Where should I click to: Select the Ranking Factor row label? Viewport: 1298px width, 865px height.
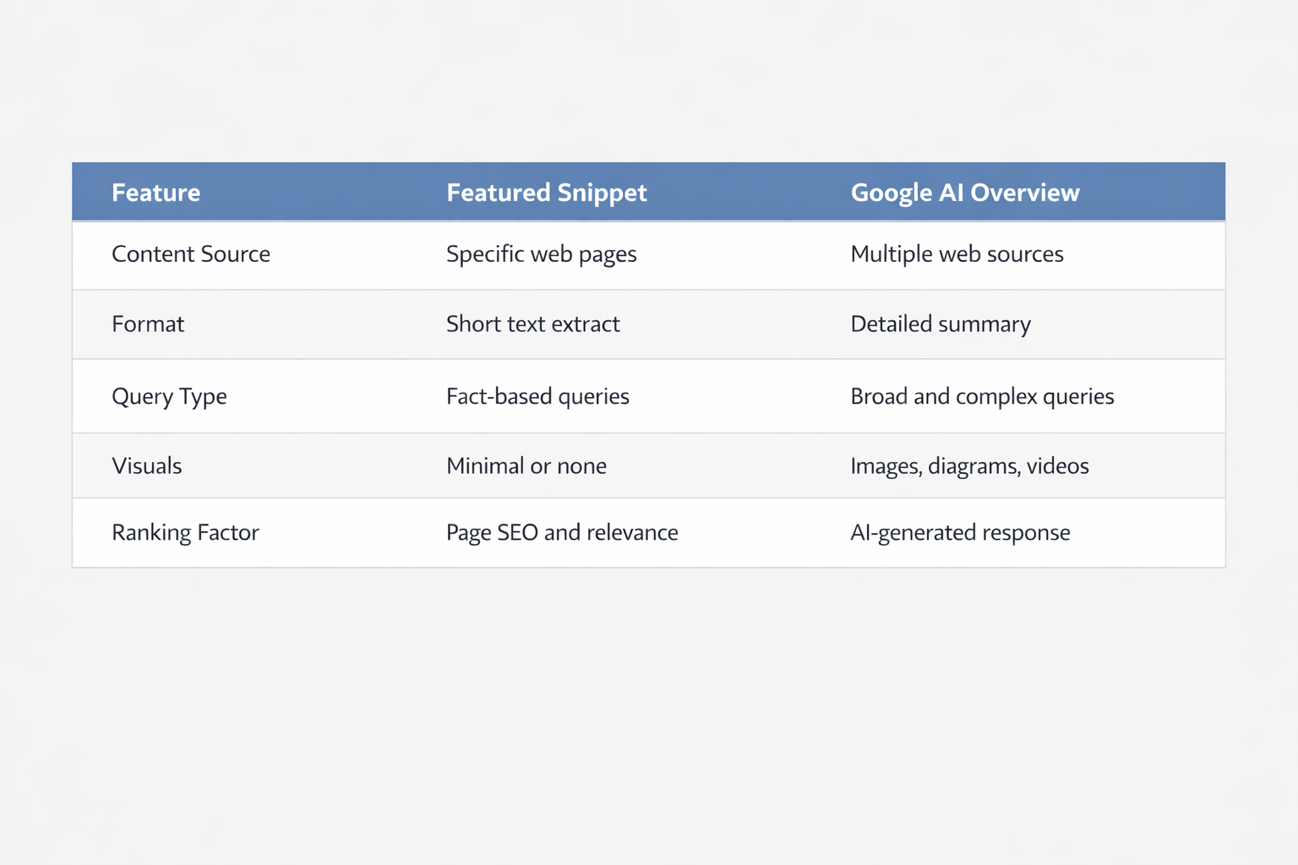[x=185, y=533]
